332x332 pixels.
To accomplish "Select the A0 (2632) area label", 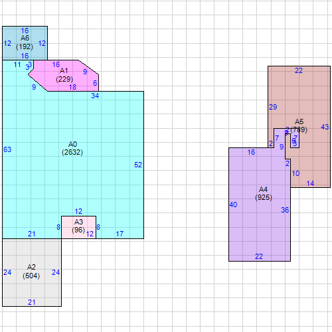I will [x=72, y=148].
